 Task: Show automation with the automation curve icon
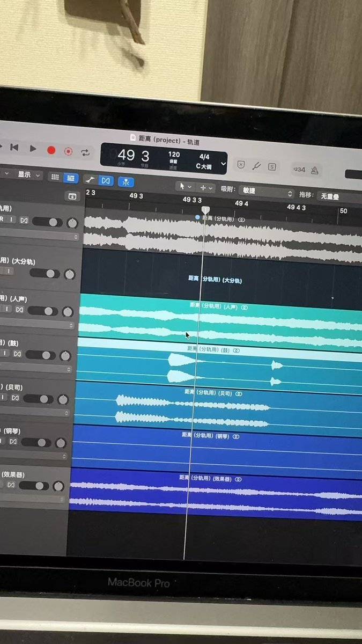coord(90,179)
